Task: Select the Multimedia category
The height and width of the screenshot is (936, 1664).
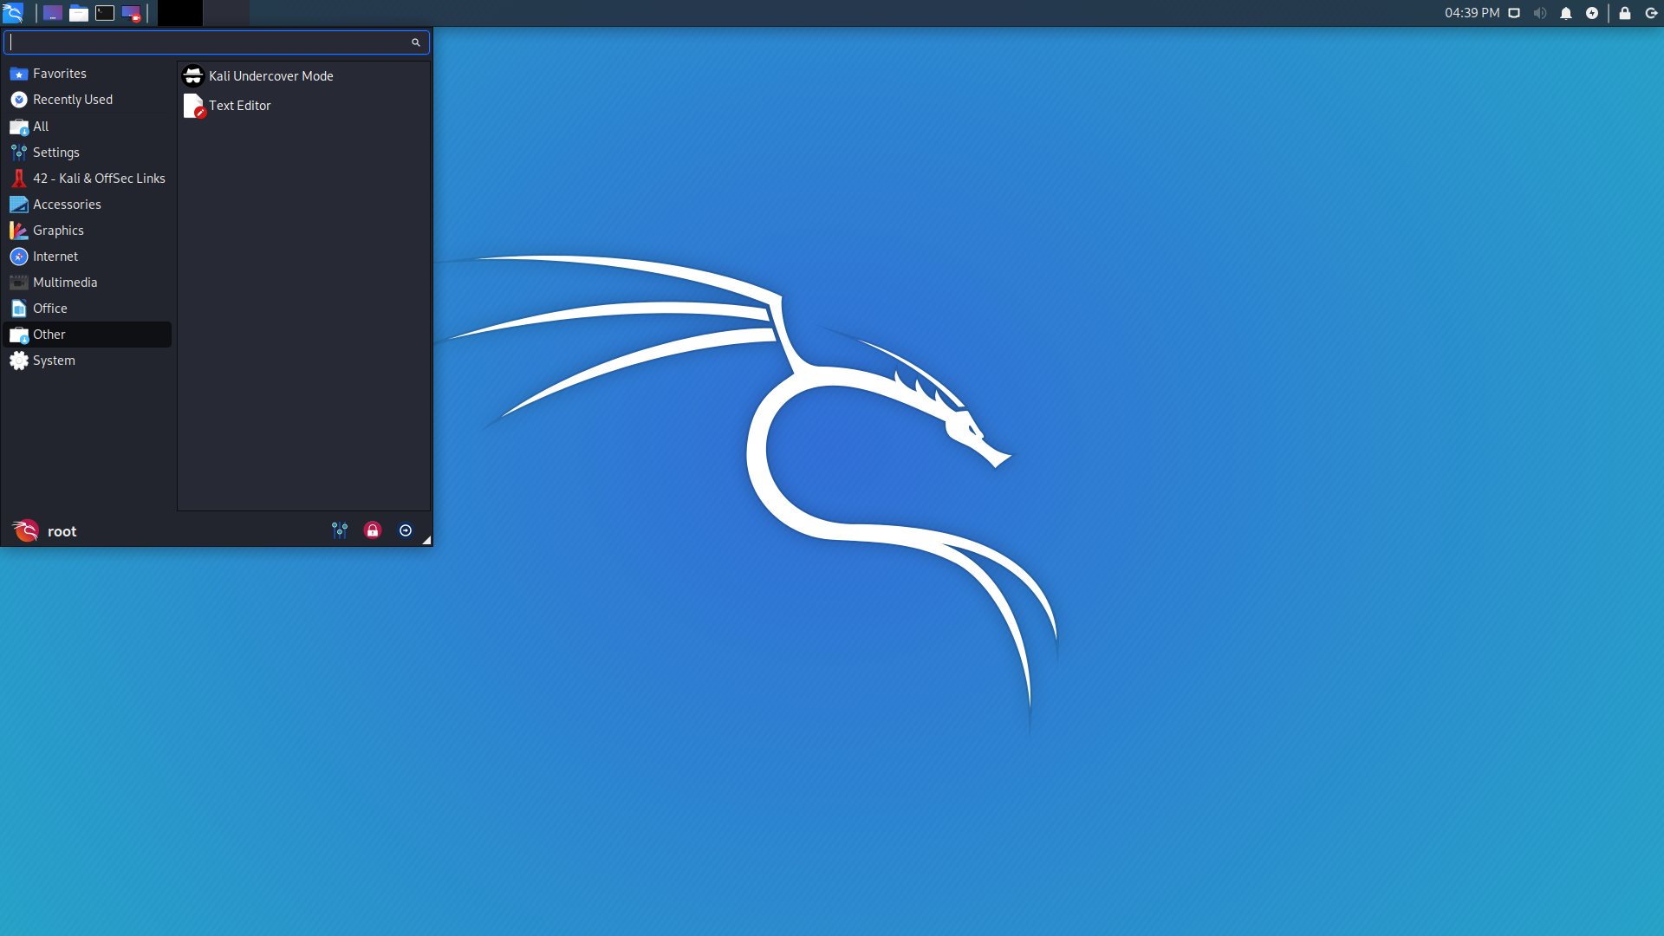Action: point(88,283)
